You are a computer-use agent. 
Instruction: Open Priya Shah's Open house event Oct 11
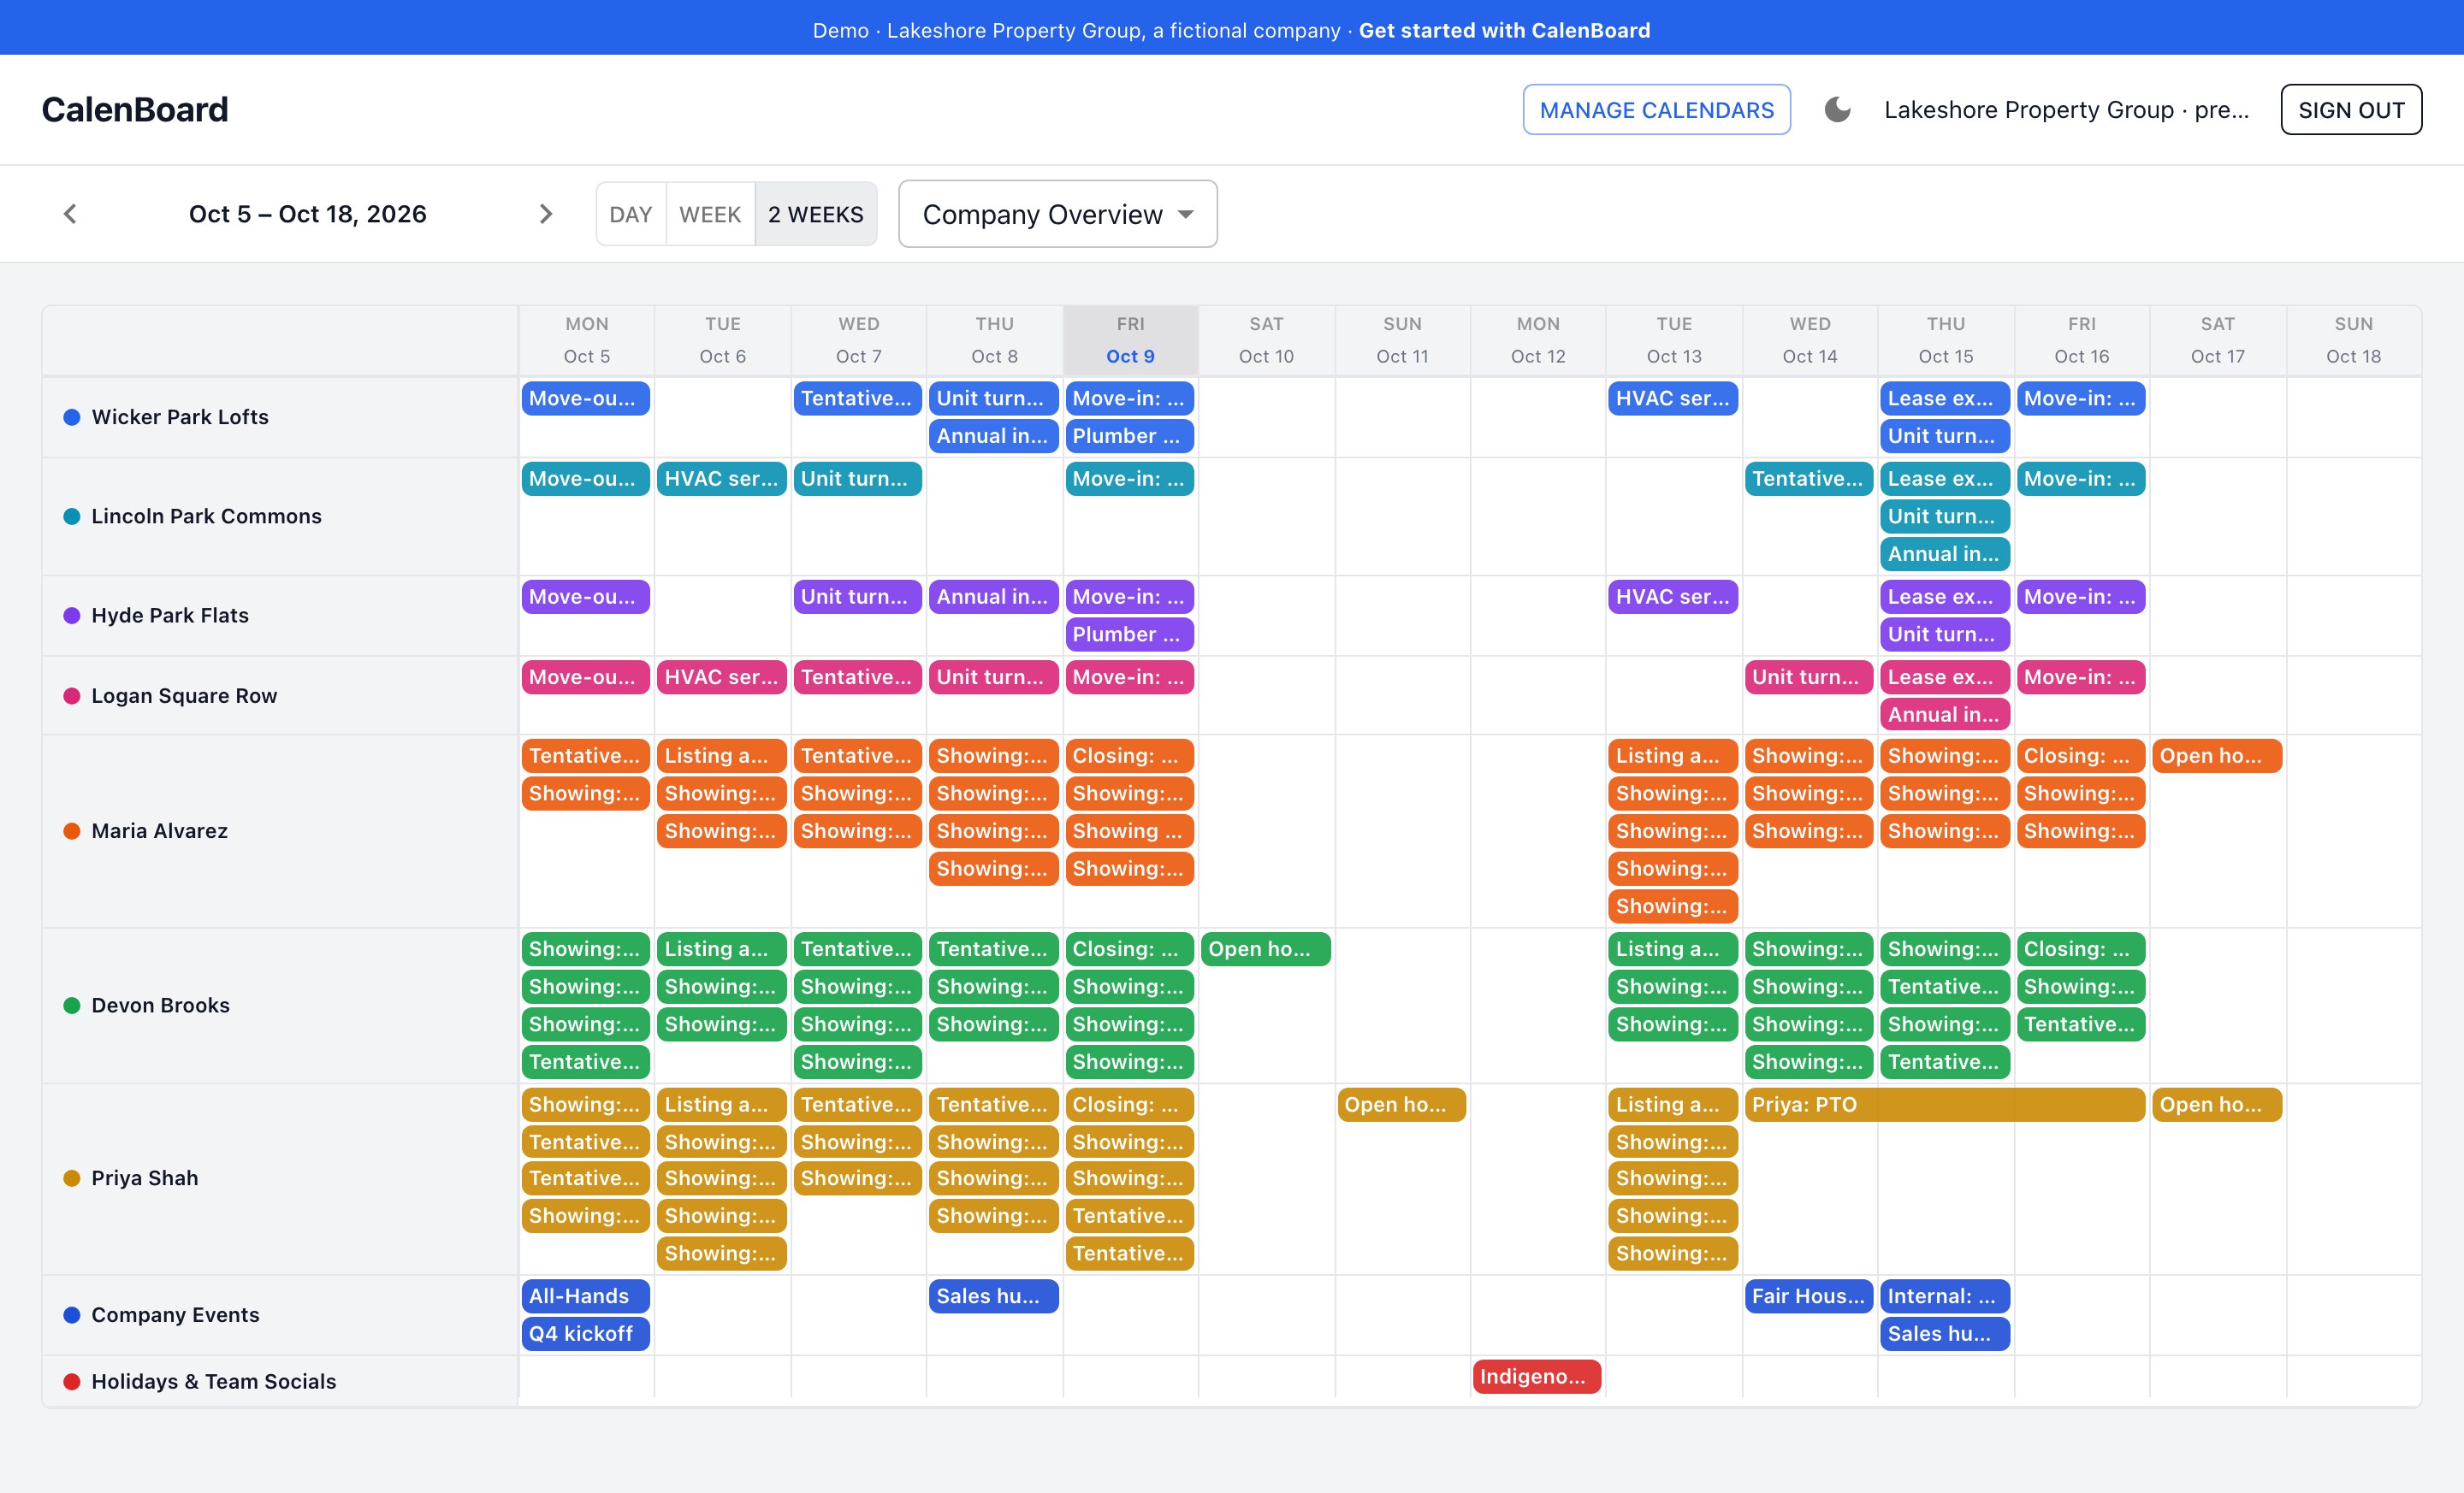(x=1402, y=1104)
